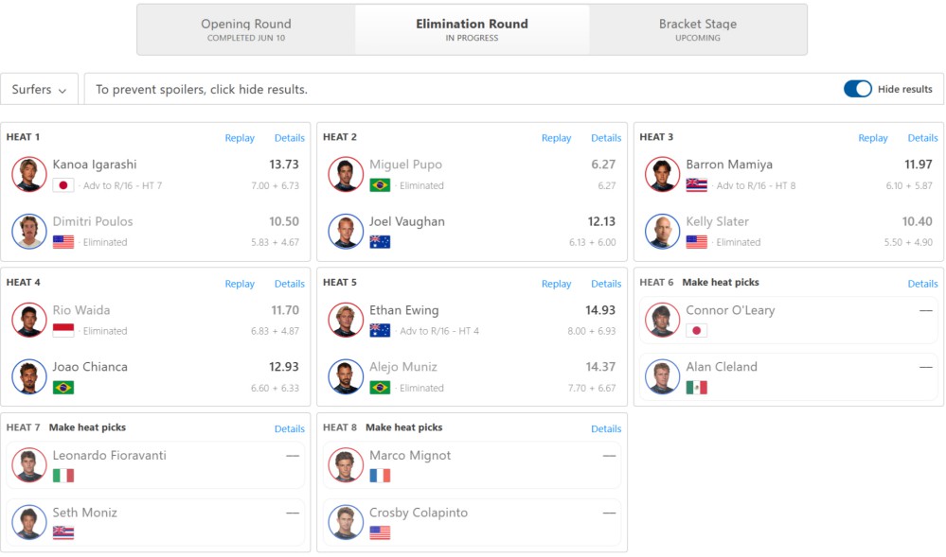The image size is (946, 557).
Task: Open the Surfers dropdown
Action: coord(39,89)
